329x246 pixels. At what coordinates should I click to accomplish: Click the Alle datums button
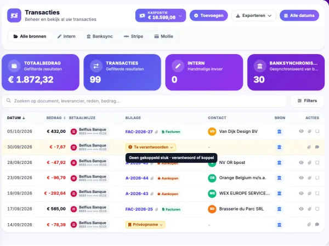299,15
